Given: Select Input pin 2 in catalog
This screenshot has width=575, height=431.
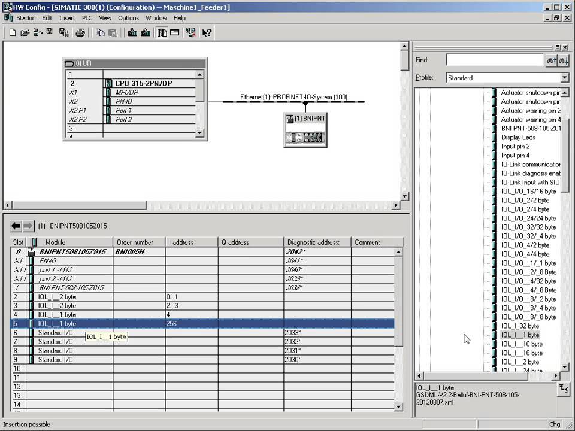Looking at the screenshot, I should (x=515, y=146).
